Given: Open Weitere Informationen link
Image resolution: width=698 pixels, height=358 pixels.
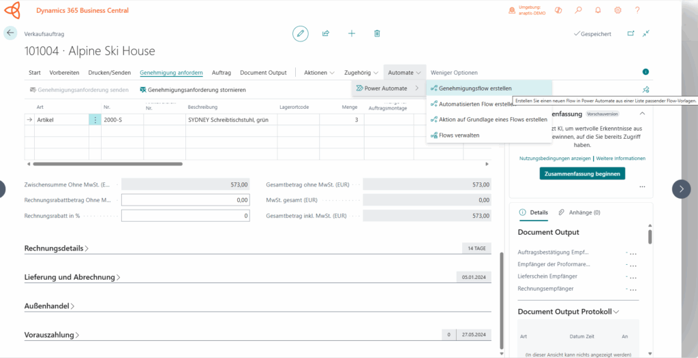Looking at the screenshot, I should 620,159.
